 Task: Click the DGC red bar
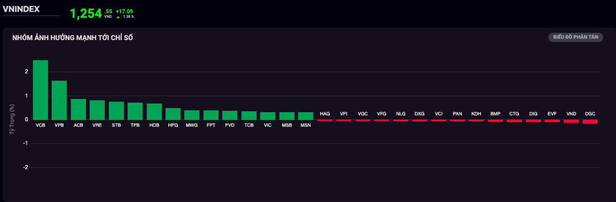click(590, 122)
